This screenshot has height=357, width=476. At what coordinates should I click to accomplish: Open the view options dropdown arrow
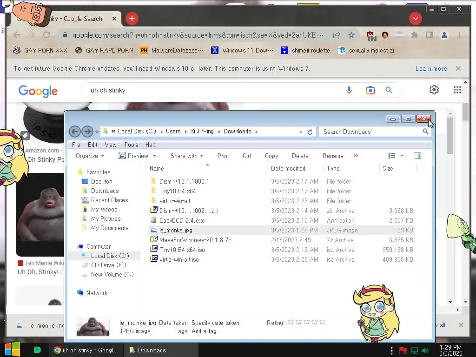click(402, 156)
